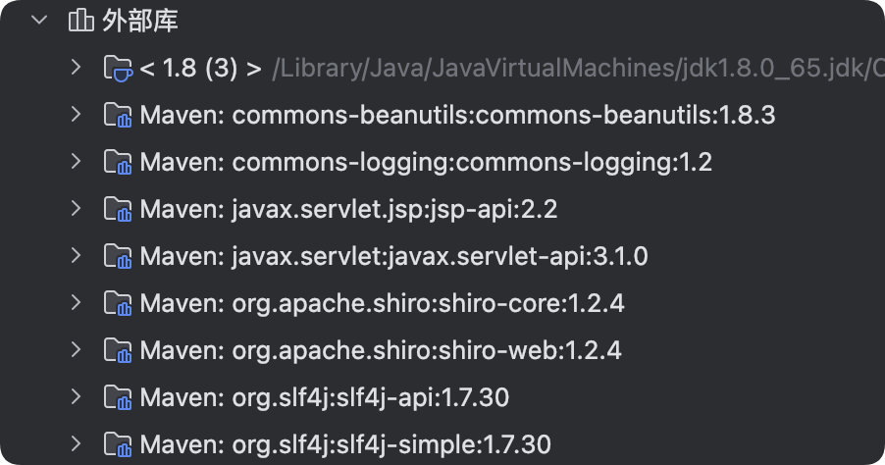The image size is (885, 465).
Task: Click the shiro-core library folder icon
Action: tap(118, 303)
